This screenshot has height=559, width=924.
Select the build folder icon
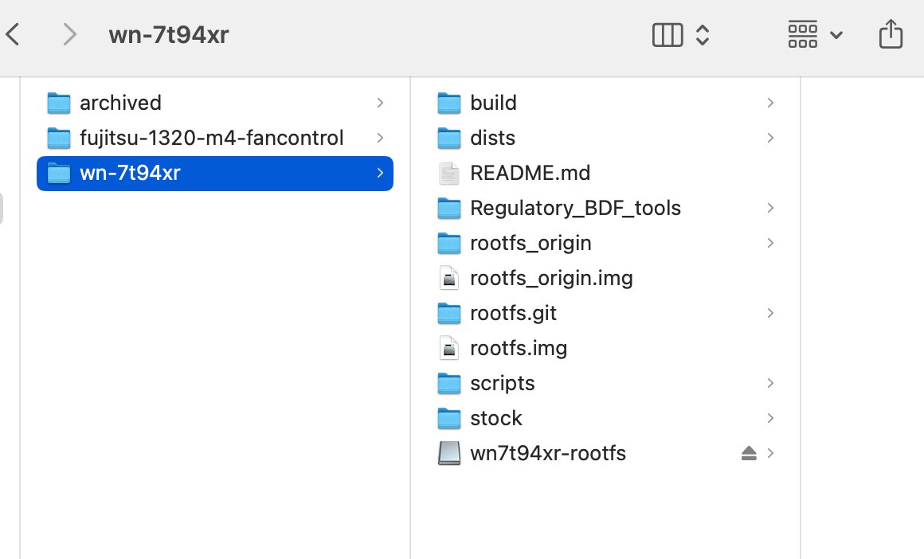[449, 103]
